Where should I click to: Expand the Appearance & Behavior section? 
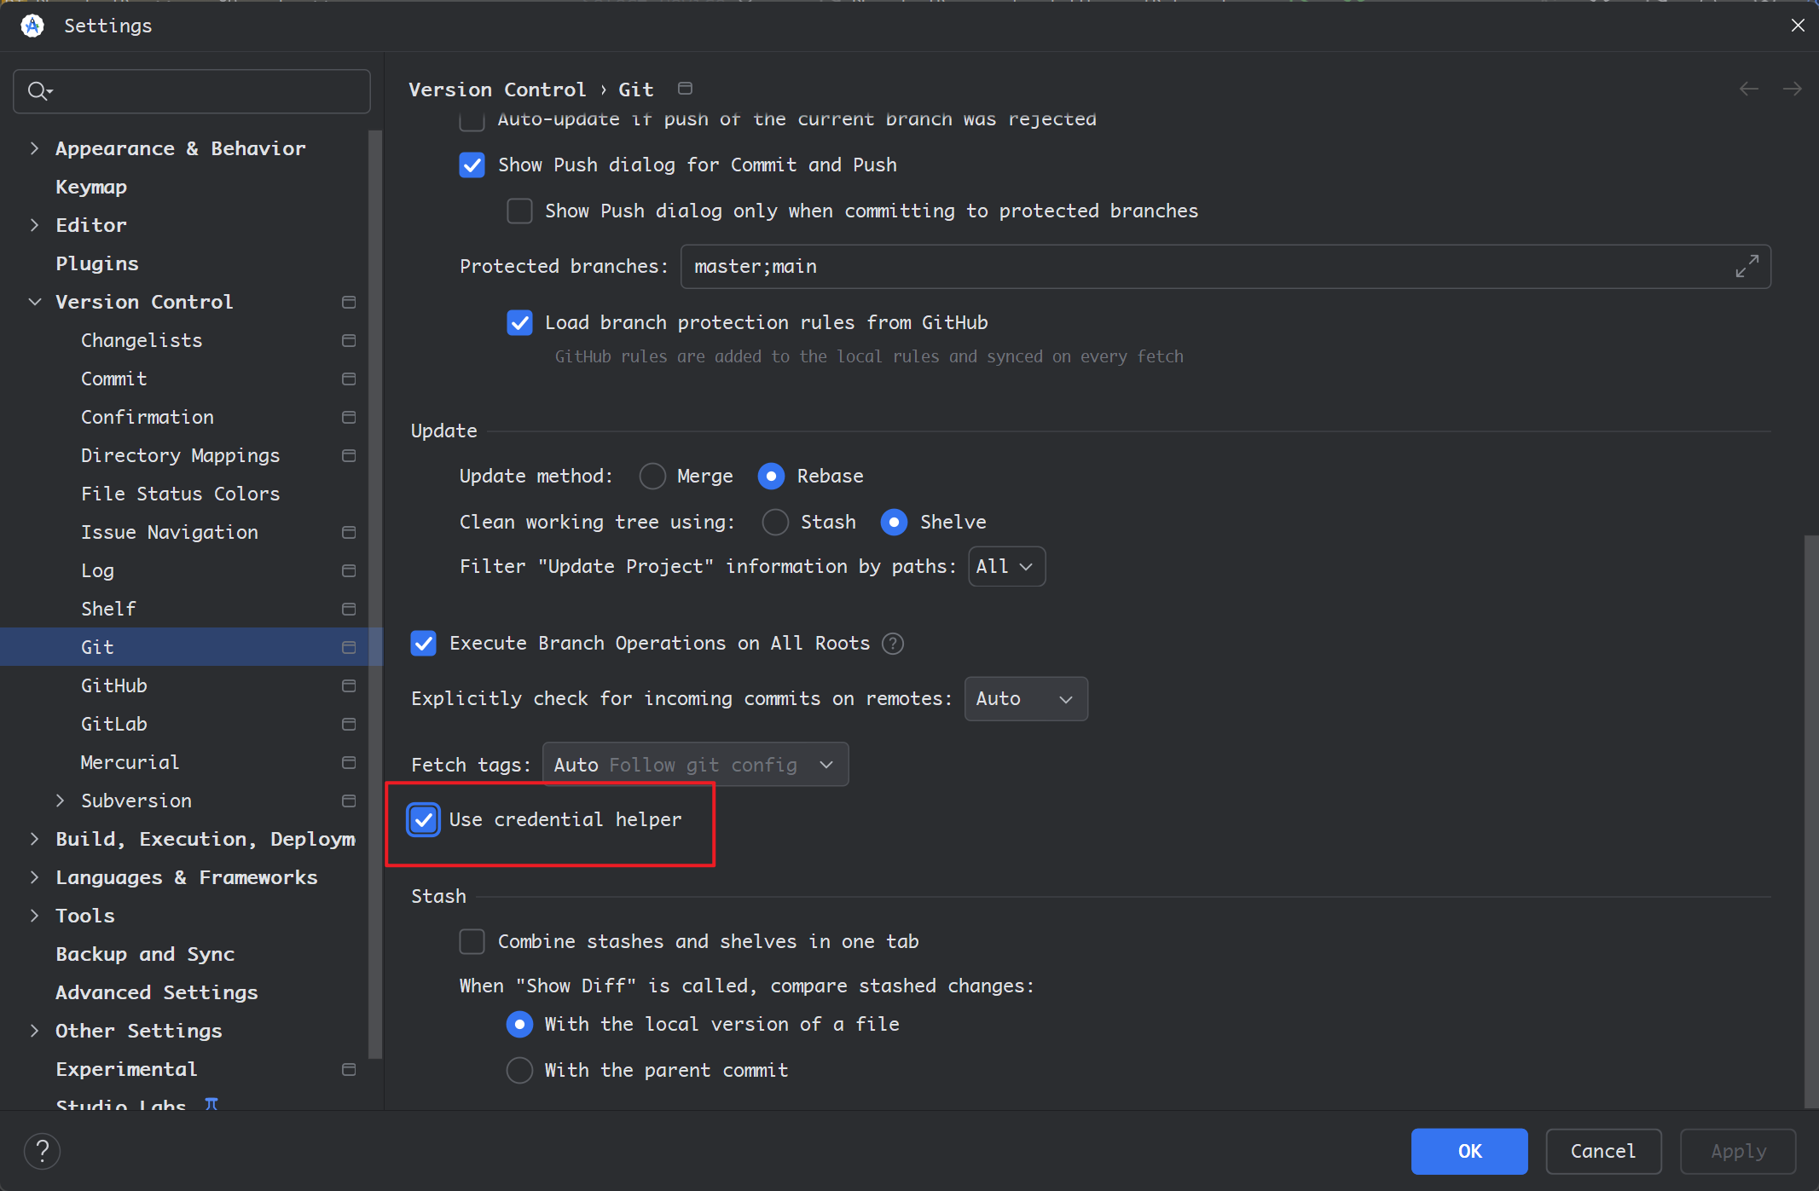pyautogui.click(x=34, y=148)
